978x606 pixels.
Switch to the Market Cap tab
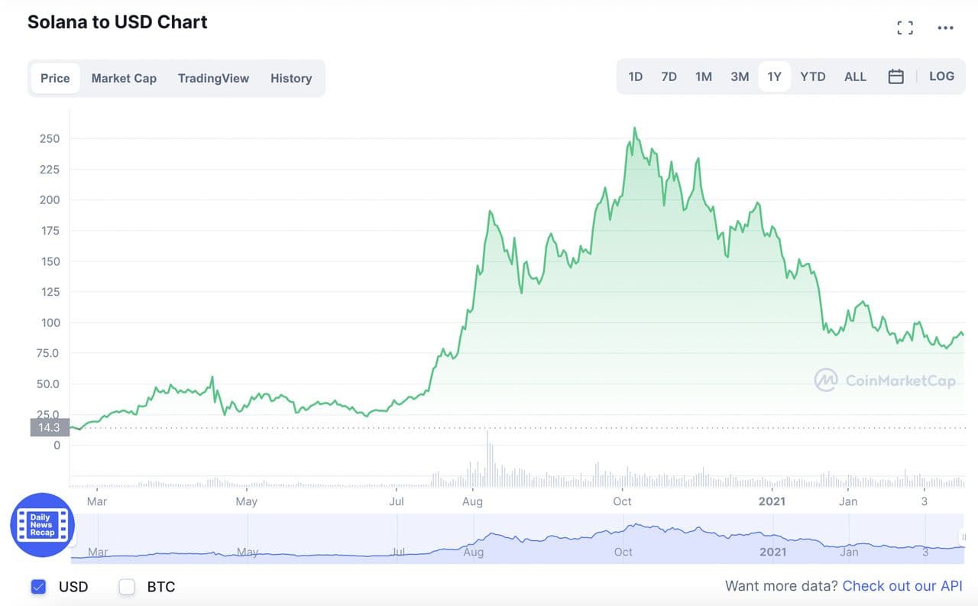(124, 78)
